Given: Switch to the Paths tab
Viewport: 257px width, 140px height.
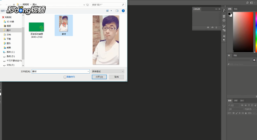Looking at the screenshot, I should click(x=242, y=101).
